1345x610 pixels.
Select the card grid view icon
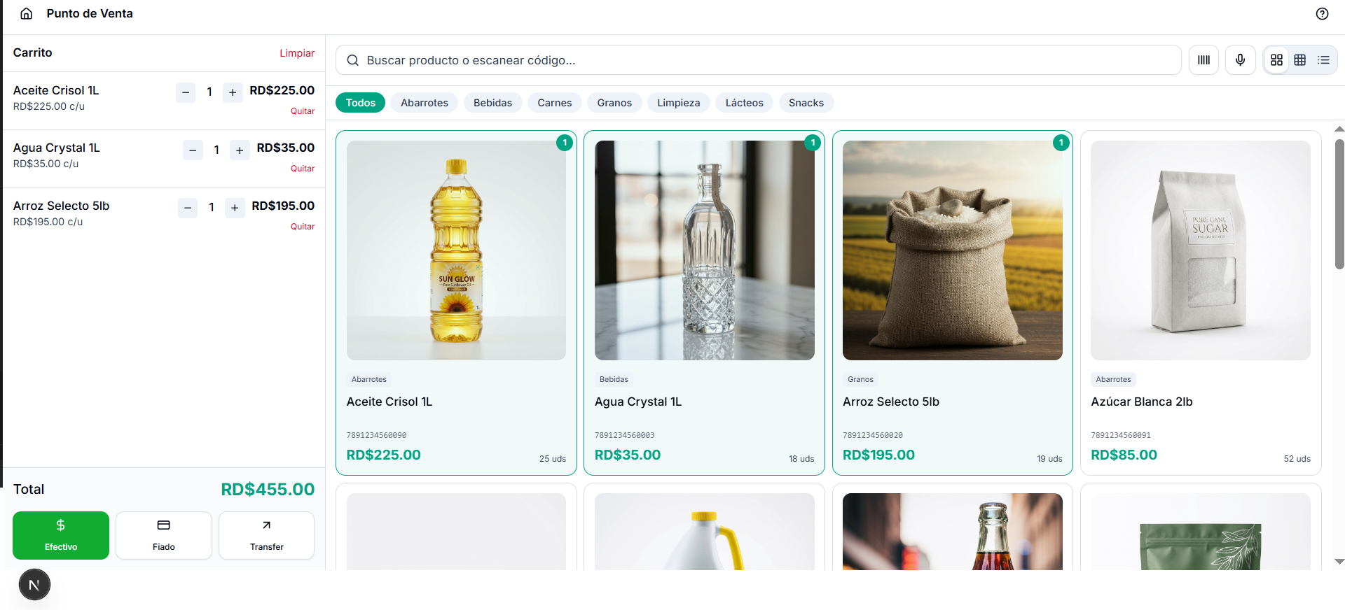[1276, 59]
